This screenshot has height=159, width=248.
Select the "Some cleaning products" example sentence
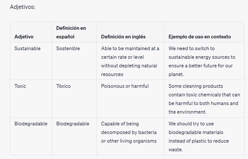[x=196, y=86]
